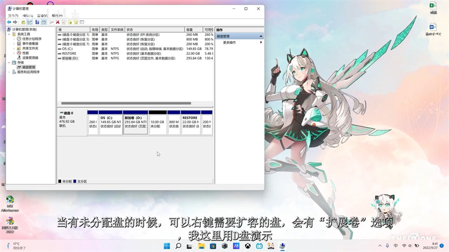This screenshot has height=252, width=449.
Task: Show hidden system tray icons
Action: click(380, 246)
